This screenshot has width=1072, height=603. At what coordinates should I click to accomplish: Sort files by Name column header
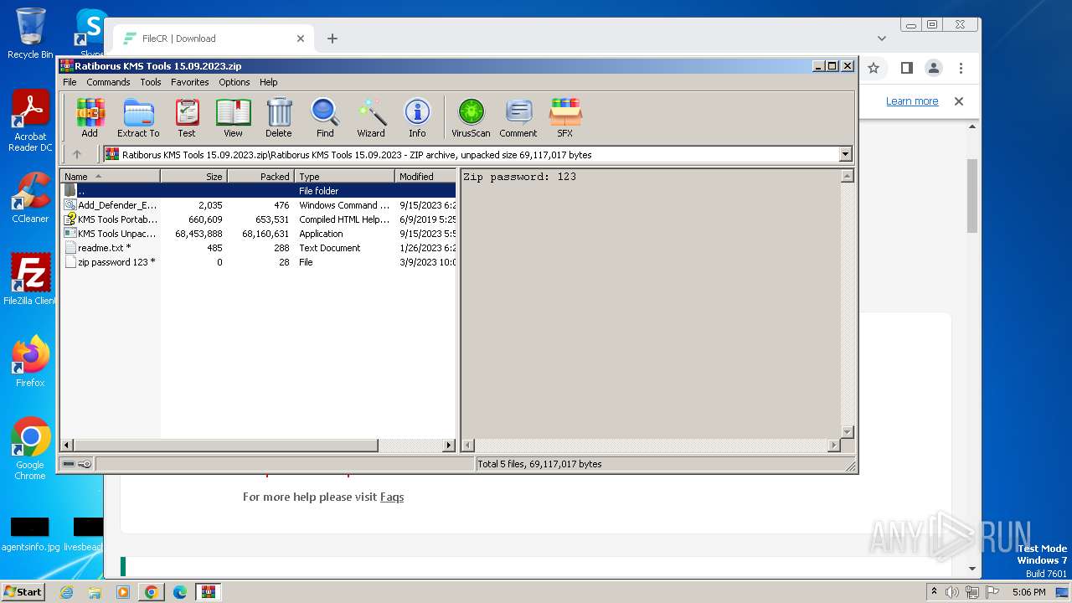click(x=110, y=176)
